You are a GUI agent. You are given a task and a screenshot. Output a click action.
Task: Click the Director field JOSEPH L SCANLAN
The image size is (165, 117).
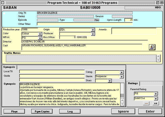[85, 42]
